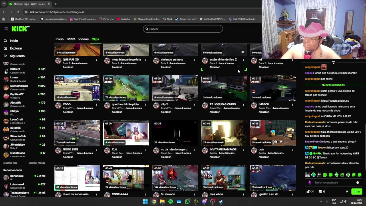Go back in Chrome
The height and width of the screenshot is (206, 366).
click(x=4, y=12)
